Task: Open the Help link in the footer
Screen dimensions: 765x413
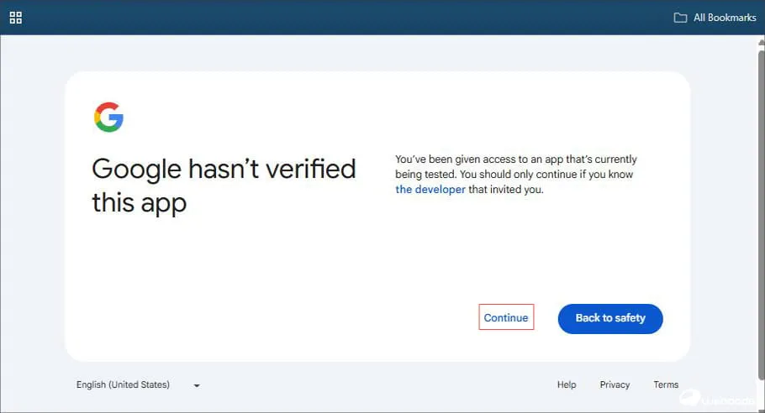Action: point(567,384)
